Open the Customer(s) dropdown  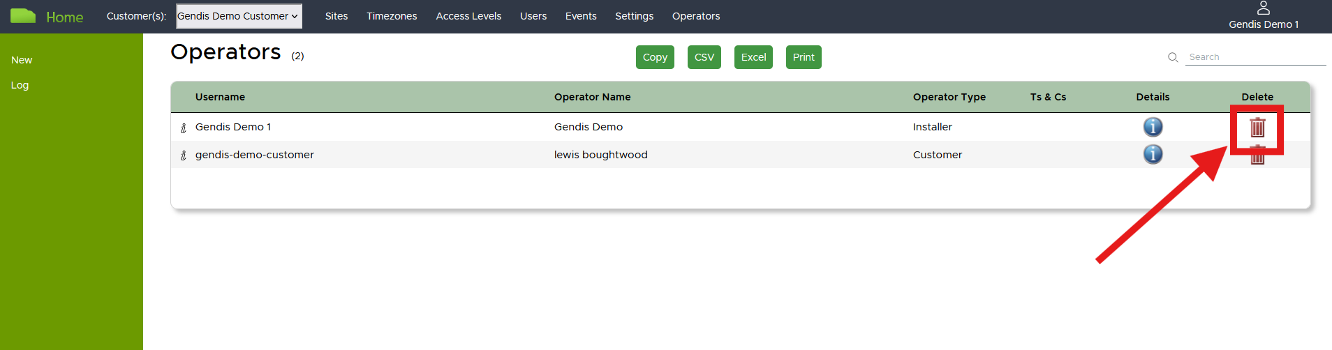(x=239, y=16)
